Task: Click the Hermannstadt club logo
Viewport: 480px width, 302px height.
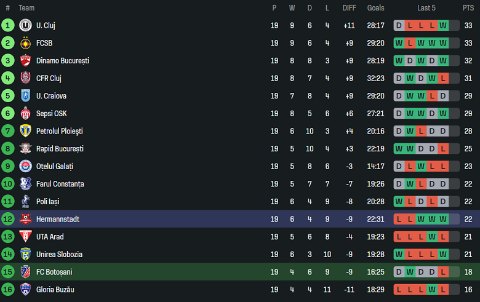Action: (25, 219)
